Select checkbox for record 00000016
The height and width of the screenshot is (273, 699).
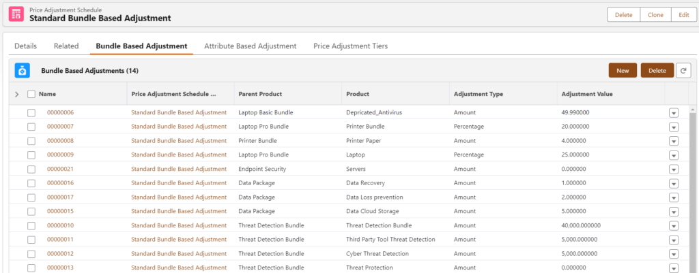(31, 183)
